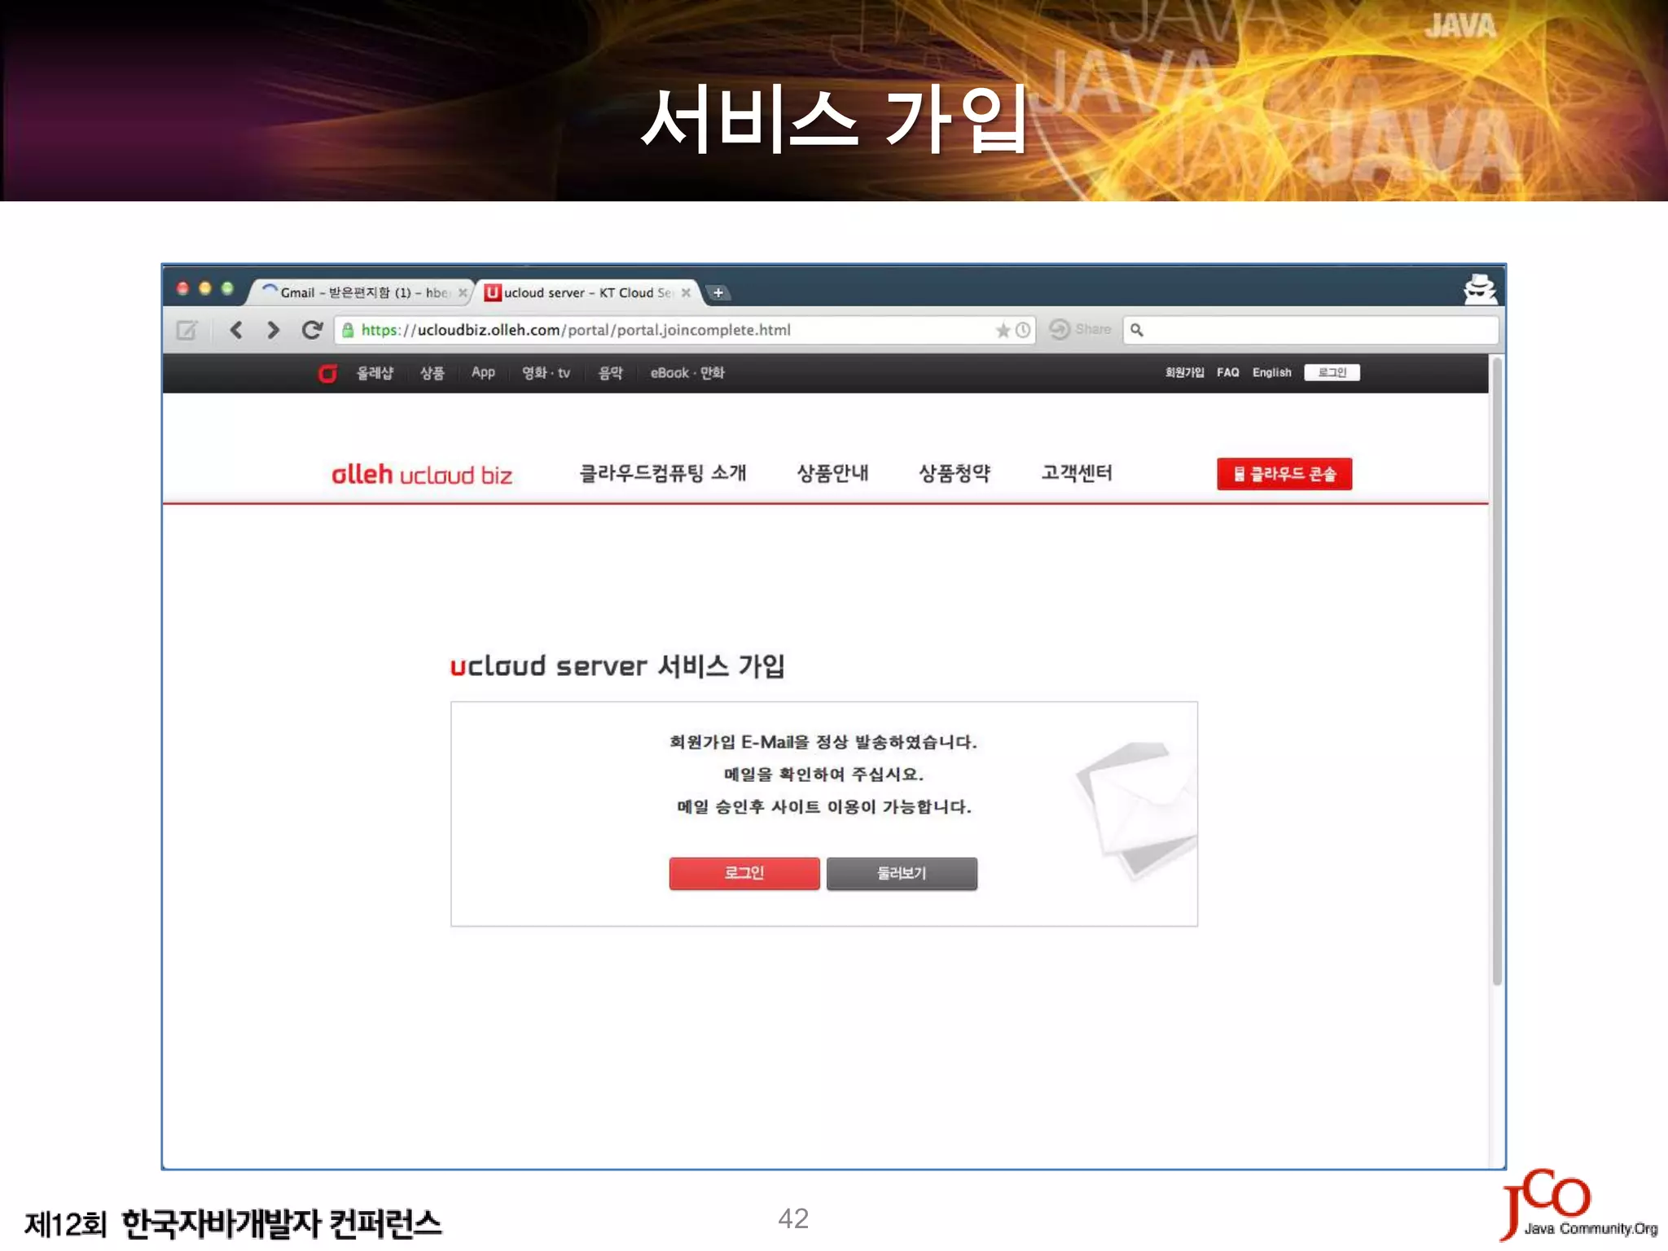Reload the page with refresh icon
Image resolution: width=1668 pixels, height=1251 pixels.
[x=311, y=330]
